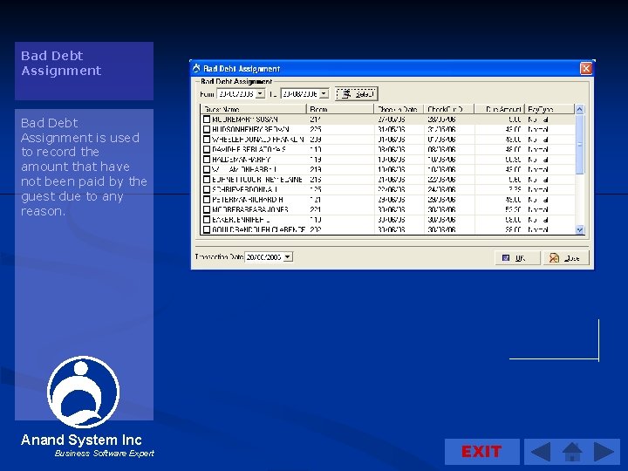Sort by Guest Name column header
The width and height of the screenshot is (628, 471).
[253, 109]
